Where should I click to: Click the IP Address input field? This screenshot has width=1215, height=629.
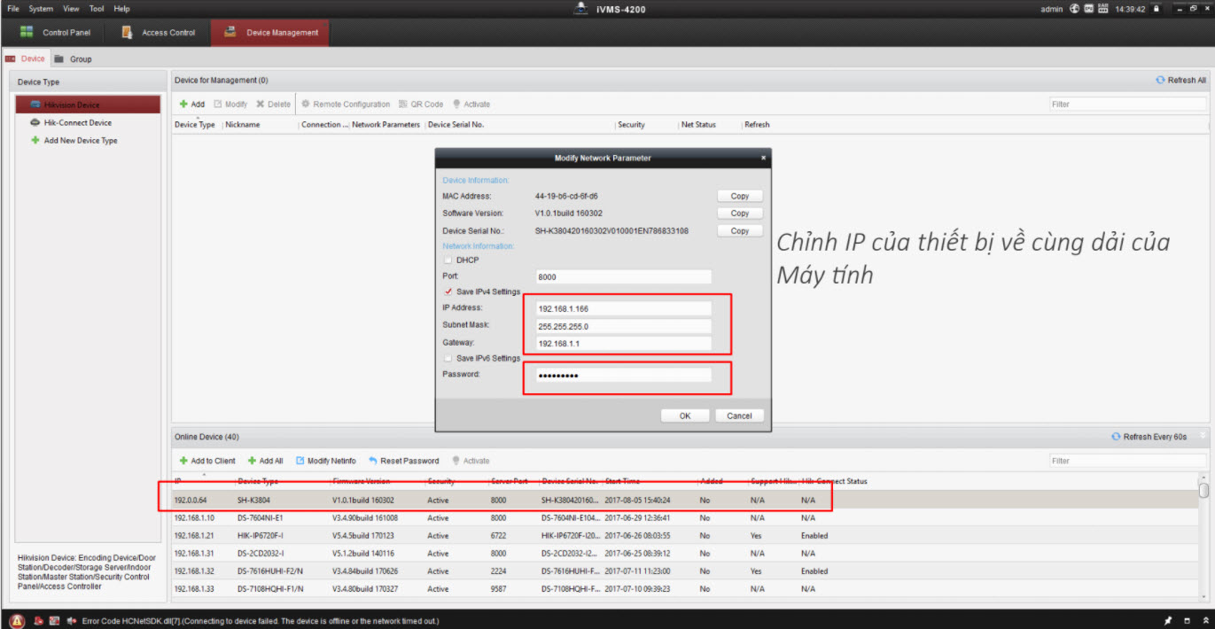[x=624, y=308]
